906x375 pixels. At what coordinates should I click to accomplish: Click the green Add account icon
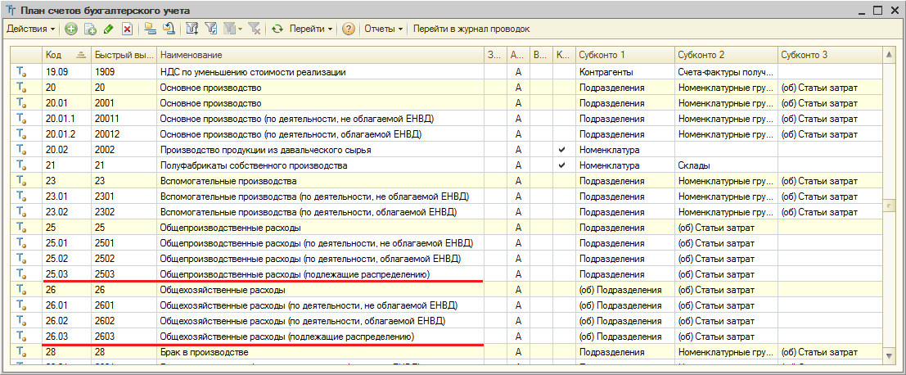[71, 29]
